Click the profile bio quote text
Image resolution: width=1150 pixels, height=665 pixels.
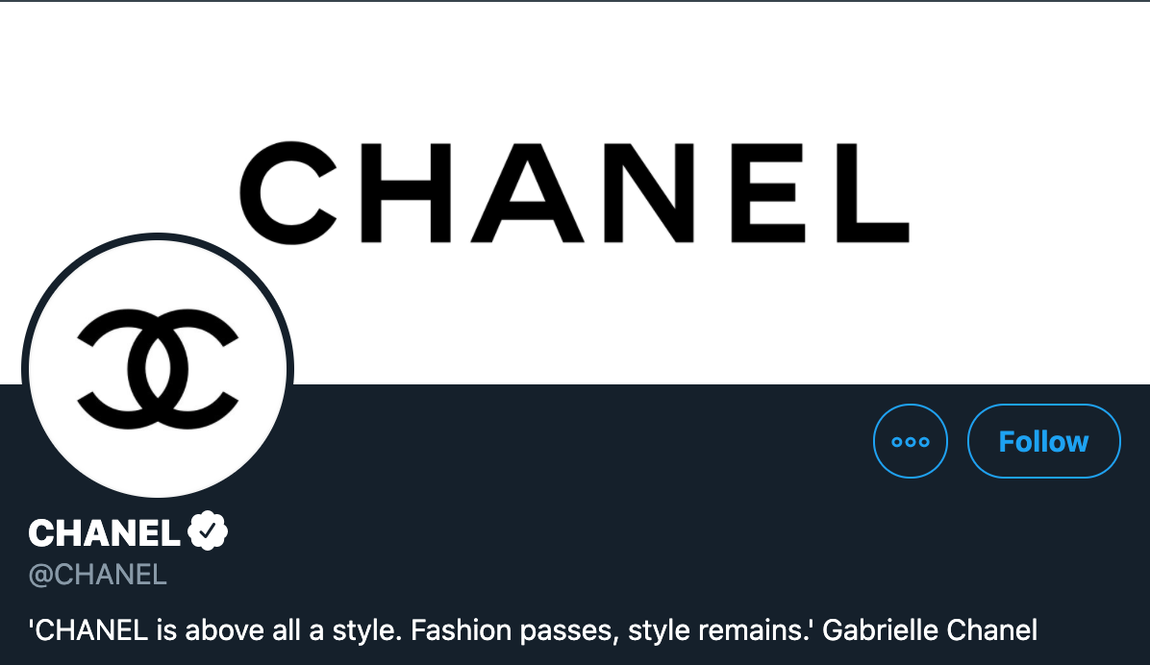pyautogui.click(x=533, y=629)
